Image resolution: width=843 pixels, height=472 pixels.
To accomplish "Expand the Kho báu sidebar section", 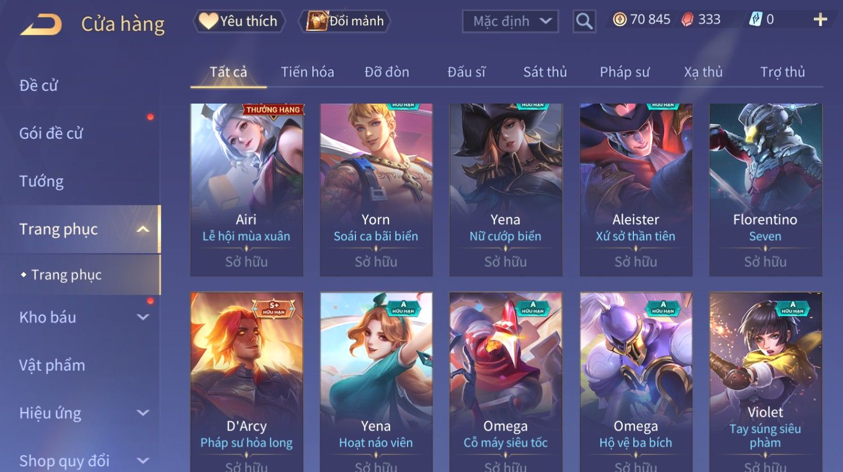I will [143, 317].
